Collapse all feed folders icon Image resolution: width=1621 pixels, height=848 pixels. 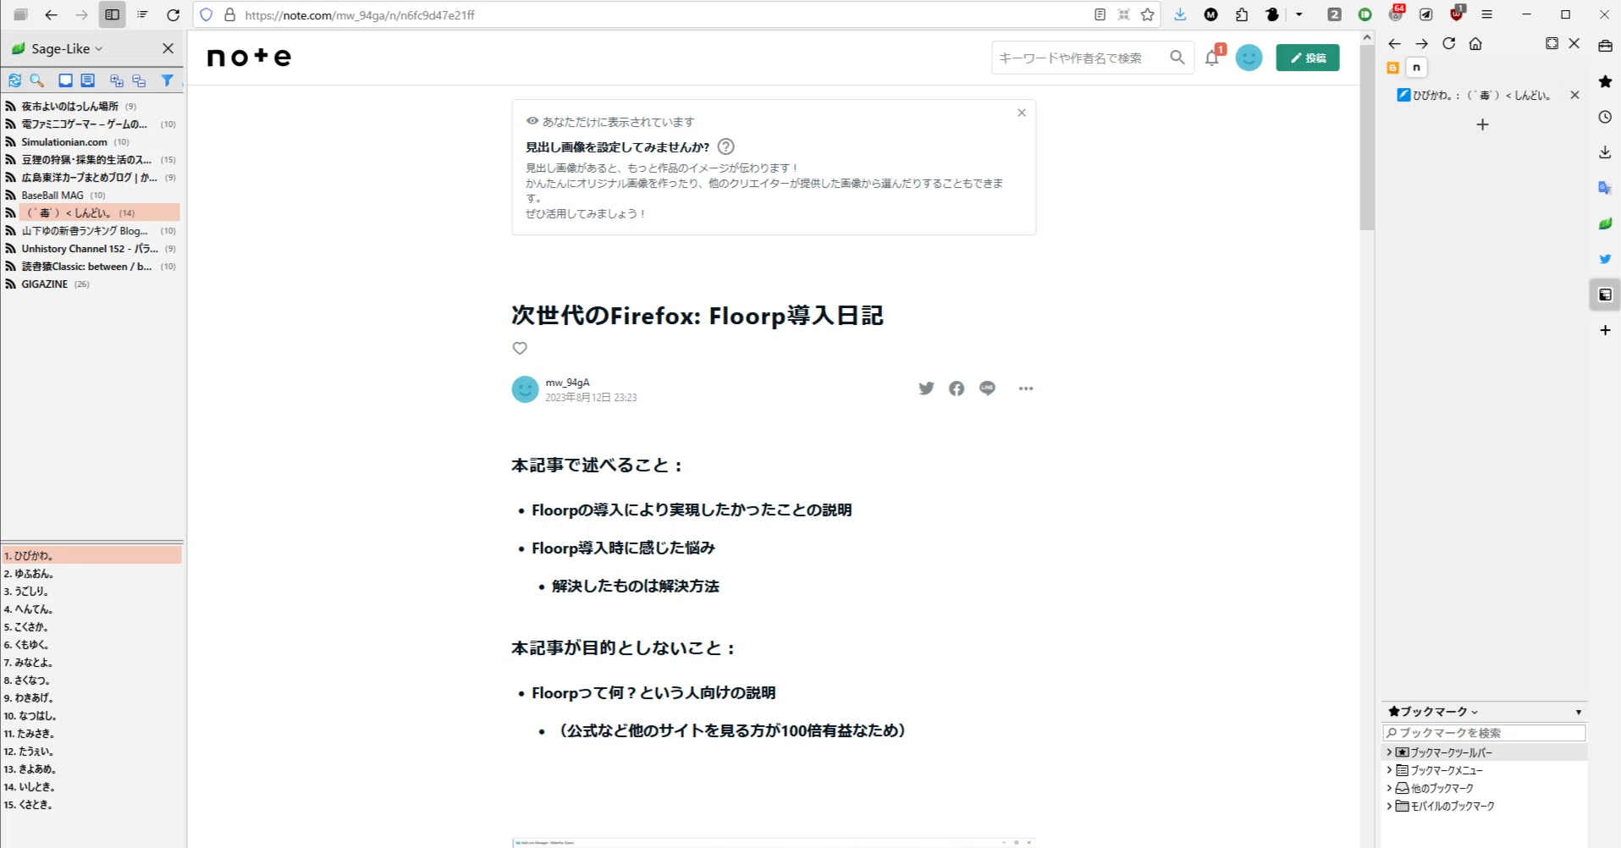point(139,80)
